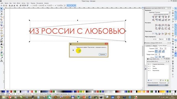
Task: Select the Spiral tool
Action: (x=1, y=33)
